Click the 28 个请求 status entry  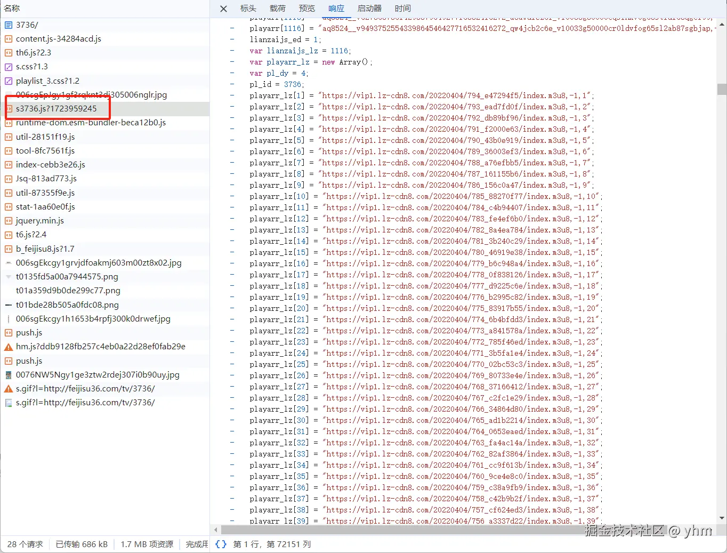point(25,544)
